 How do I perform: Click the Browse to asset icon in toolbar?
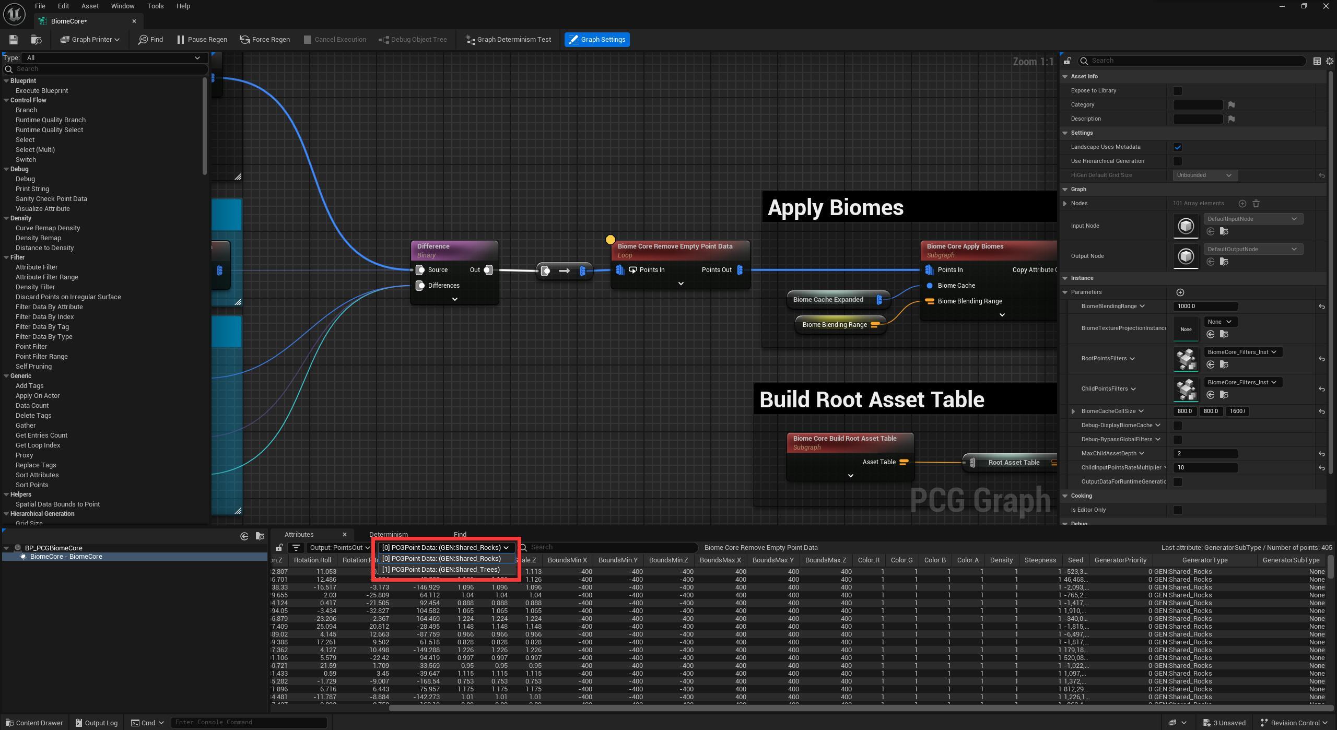pyautogui.click(x=37, y=40)
